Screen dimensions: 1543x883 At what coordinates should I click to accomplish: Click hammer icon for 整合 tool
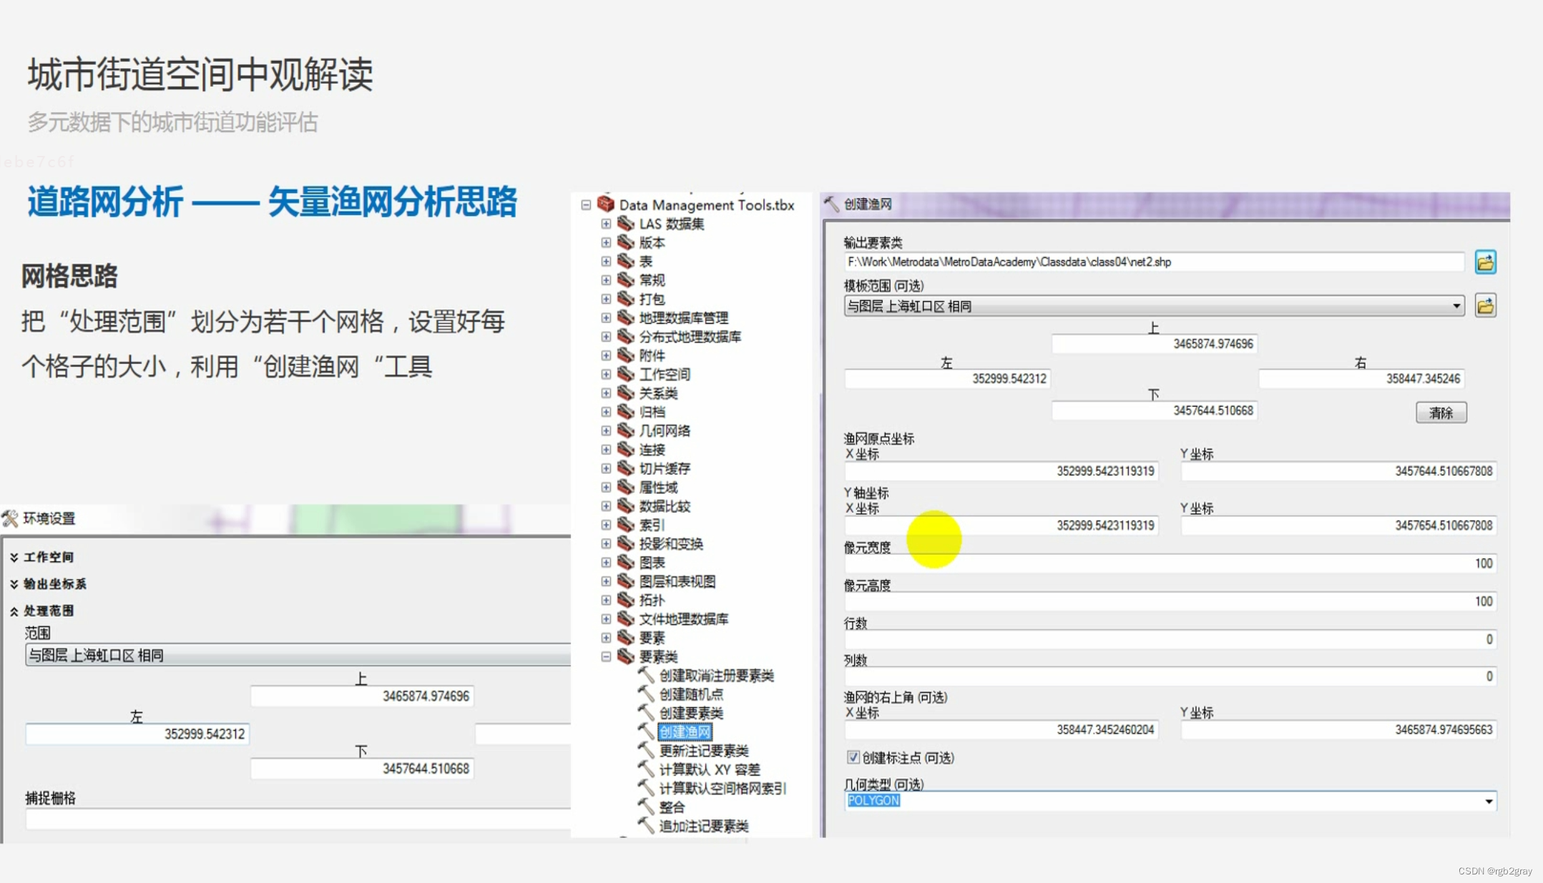click(646, 806)
